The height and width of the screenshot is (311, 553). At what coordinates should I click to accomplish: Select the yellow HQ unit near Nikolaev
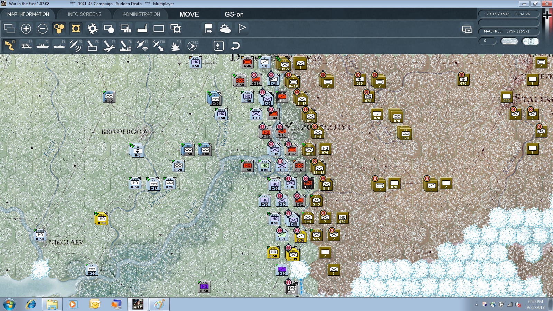(x=102, y=219)
